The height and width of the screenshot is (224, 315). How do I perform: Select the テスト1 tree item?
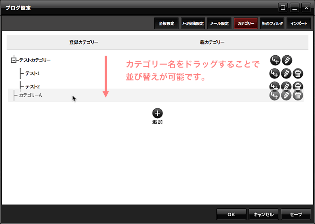pos(32,73)
